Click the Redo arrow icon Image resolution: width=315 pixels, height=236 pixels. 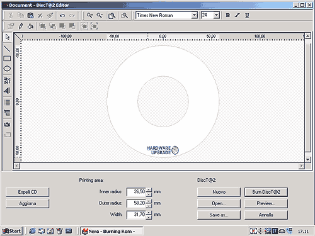pyautogui.click(x=72, y=16)
